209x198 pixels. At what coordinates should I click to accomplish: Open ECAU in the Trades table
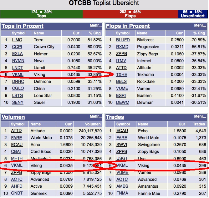pyautogui.click(x=122, y=131)
